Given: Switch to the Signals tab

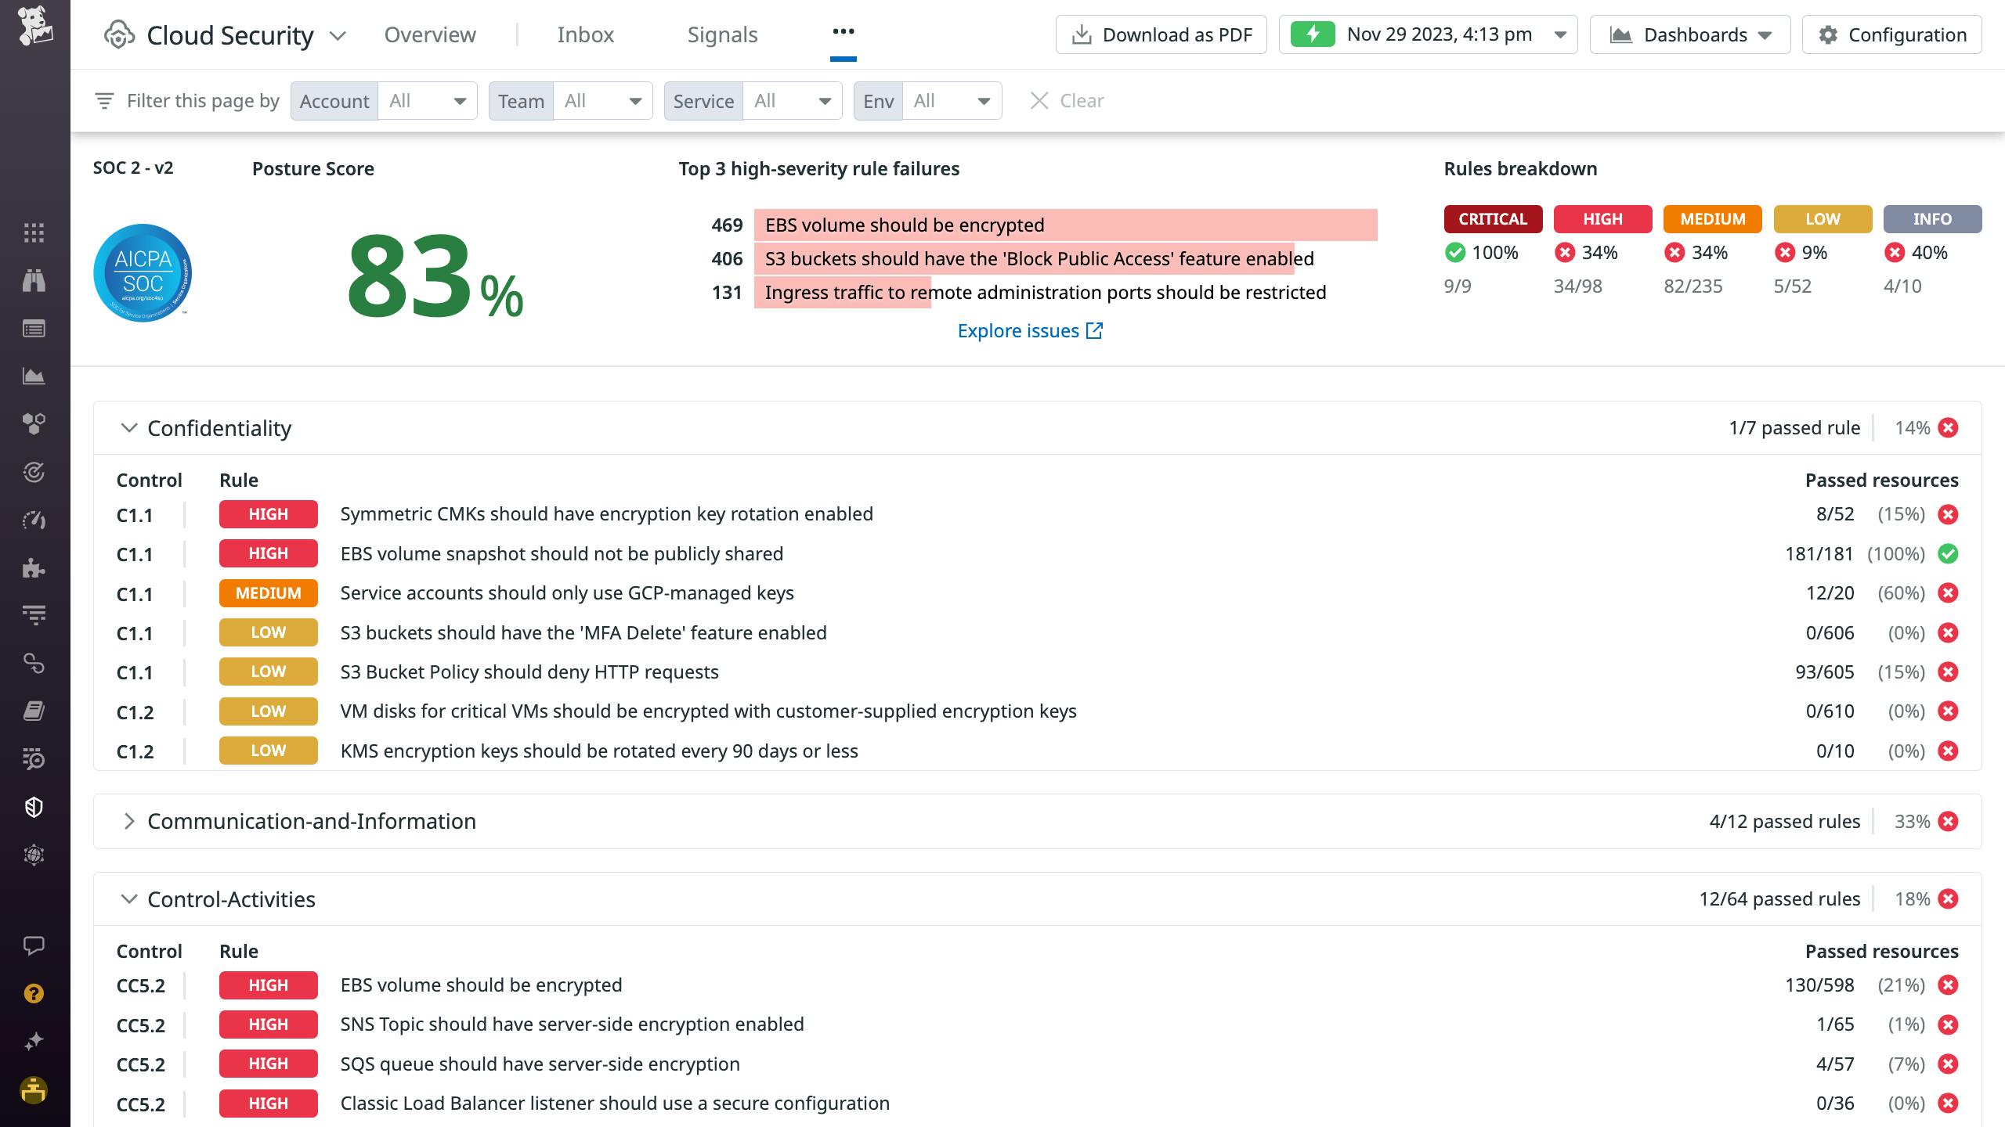Looking at the screenshot, I should [721, 34].
